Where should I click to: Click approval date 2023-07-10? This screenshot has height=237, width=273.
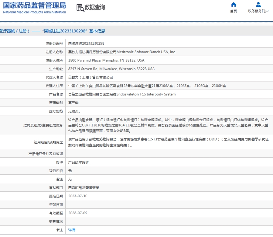(x=78, y=196)
